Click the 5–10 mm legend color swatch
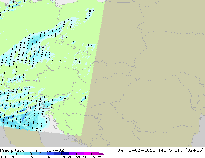Screen dimensions: 205x158 point(35,154)
